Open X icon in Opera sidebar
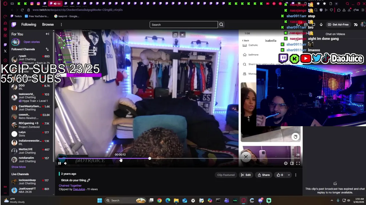This screenshot has height=205, width=366. (5, 51)
